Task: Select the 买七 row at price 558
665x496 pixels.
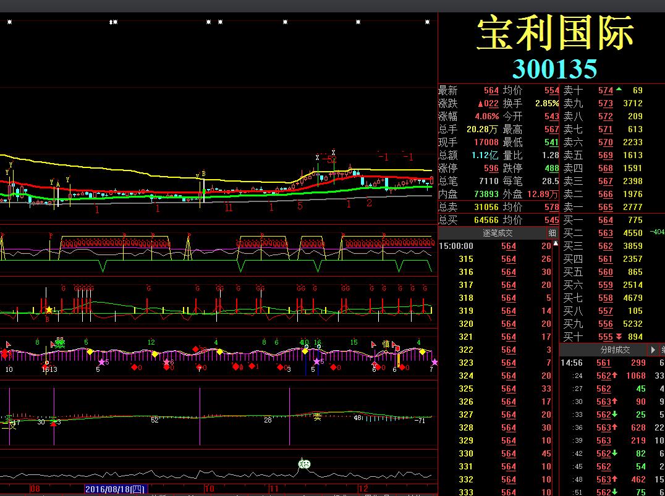Action: click(603, 298)
